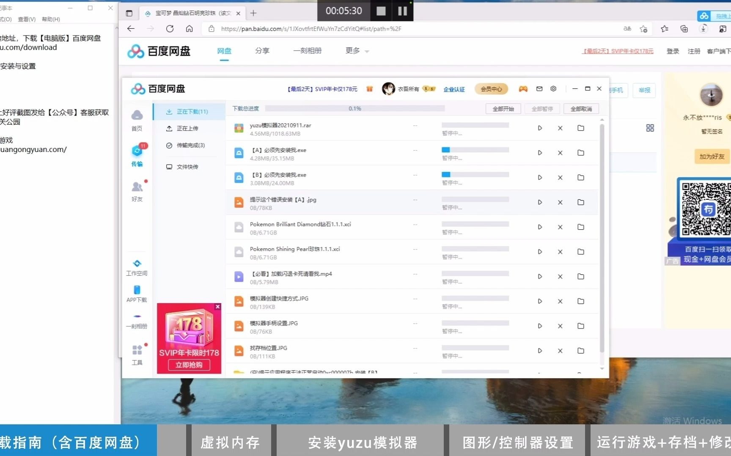Open folder for 加载闪退卡死请看我.mp4
The image size is (731, 456).
click(x=581, y=277)
